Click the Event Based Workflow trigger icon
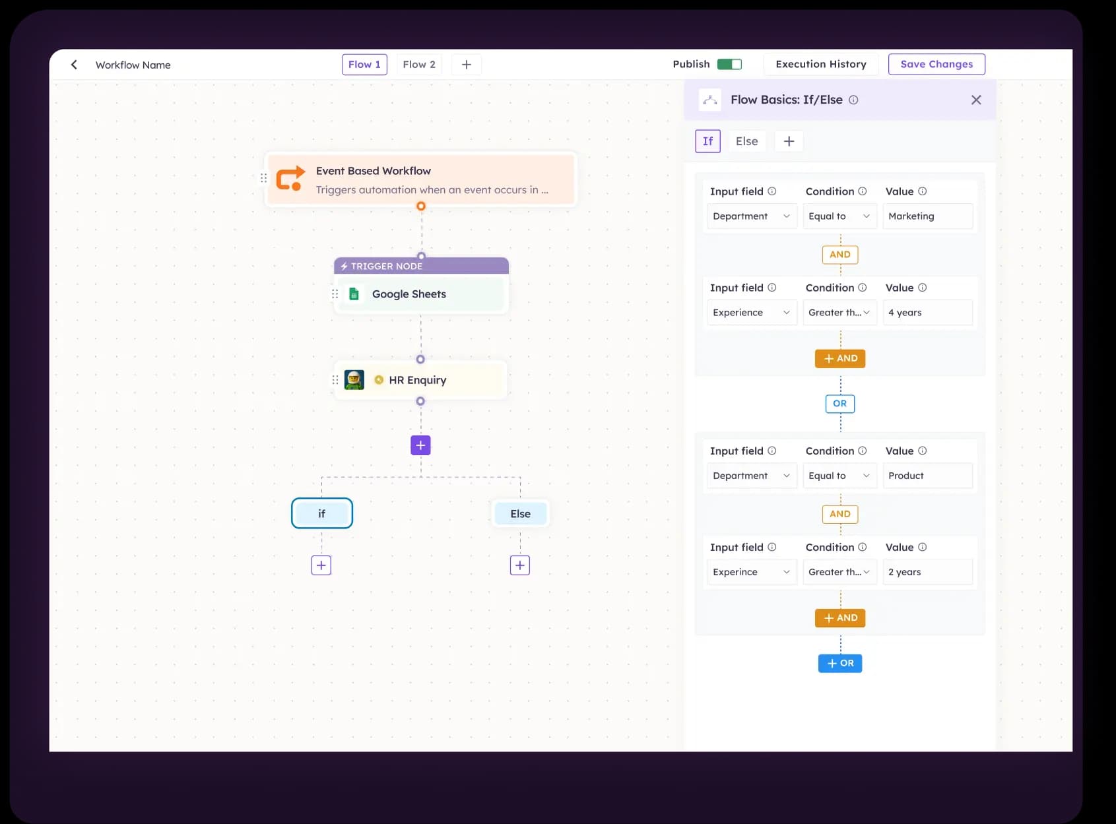This screenshot has width=1116, height=824. click(x=290, y=179)
